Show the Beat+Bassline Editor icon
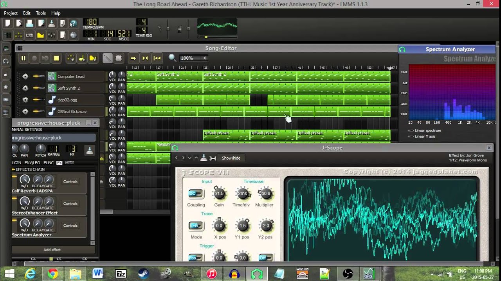Screen dimensions: 501x281 tap(18, 35)
